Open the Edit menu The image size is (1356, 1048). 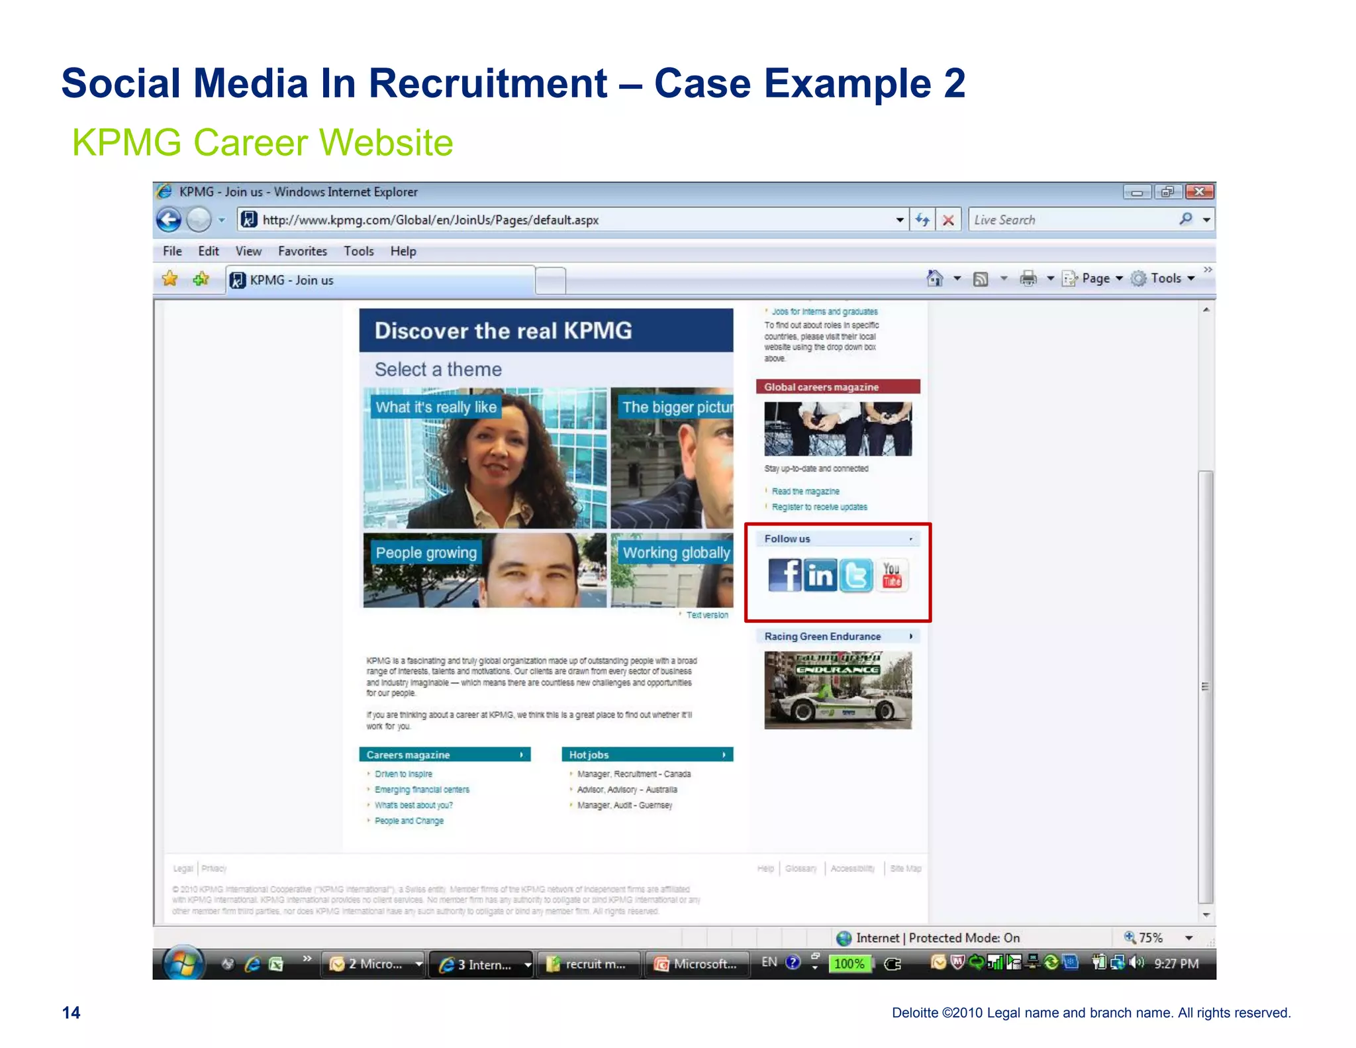point(209,251)
